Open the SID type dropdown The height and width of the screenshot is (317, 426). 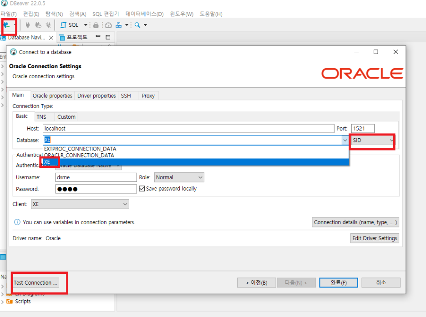coord(373,141)
